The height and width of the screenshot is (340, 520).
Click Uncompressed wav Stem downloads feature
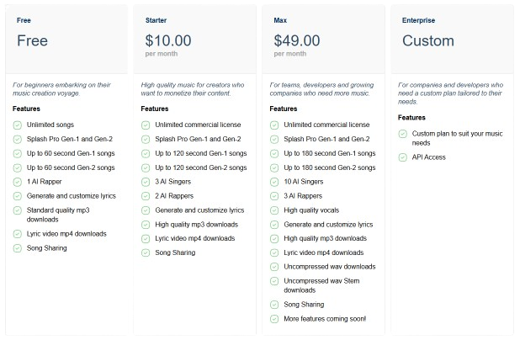(x=321, y=285)
